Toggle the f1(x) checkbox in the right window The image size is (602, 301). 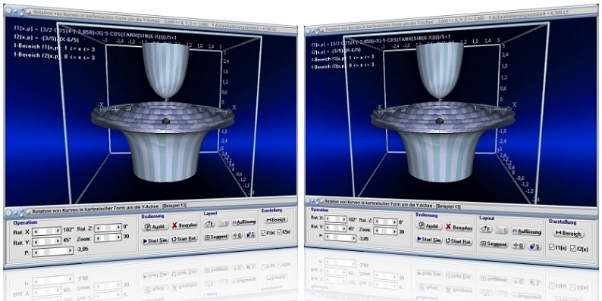[x=551, y=247]
